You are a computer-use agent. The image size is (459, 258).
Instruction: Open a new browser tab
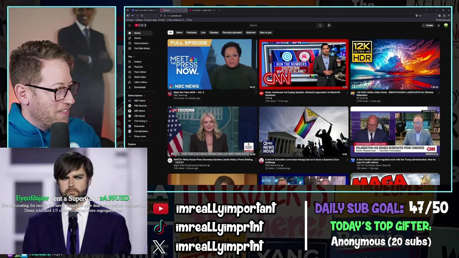click(219, 10)
